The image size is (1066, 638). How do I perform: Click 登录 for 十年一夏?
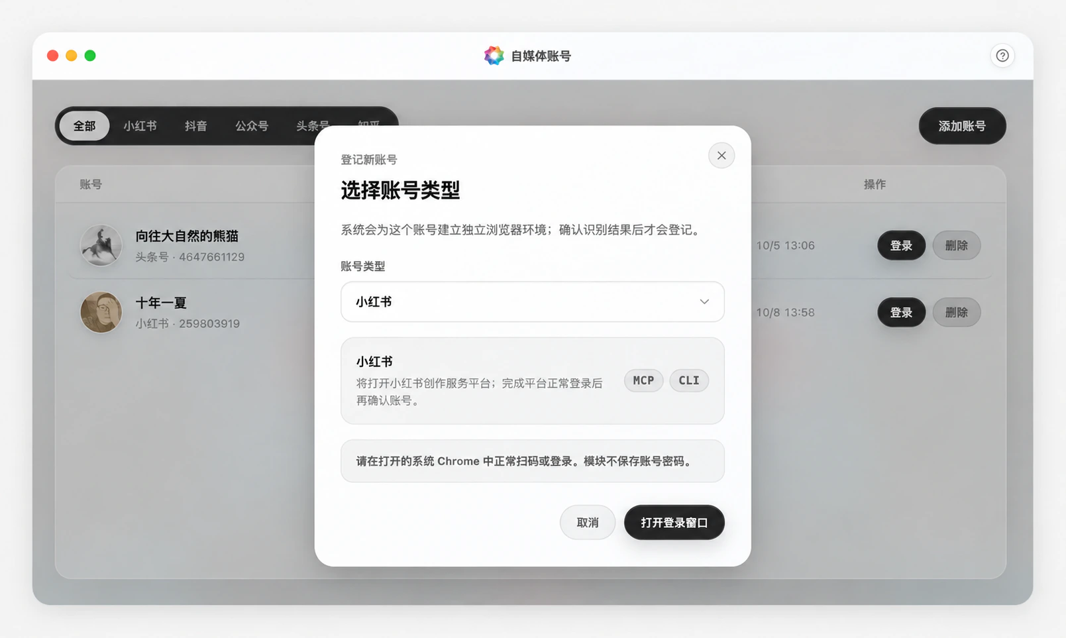(901, 313)
